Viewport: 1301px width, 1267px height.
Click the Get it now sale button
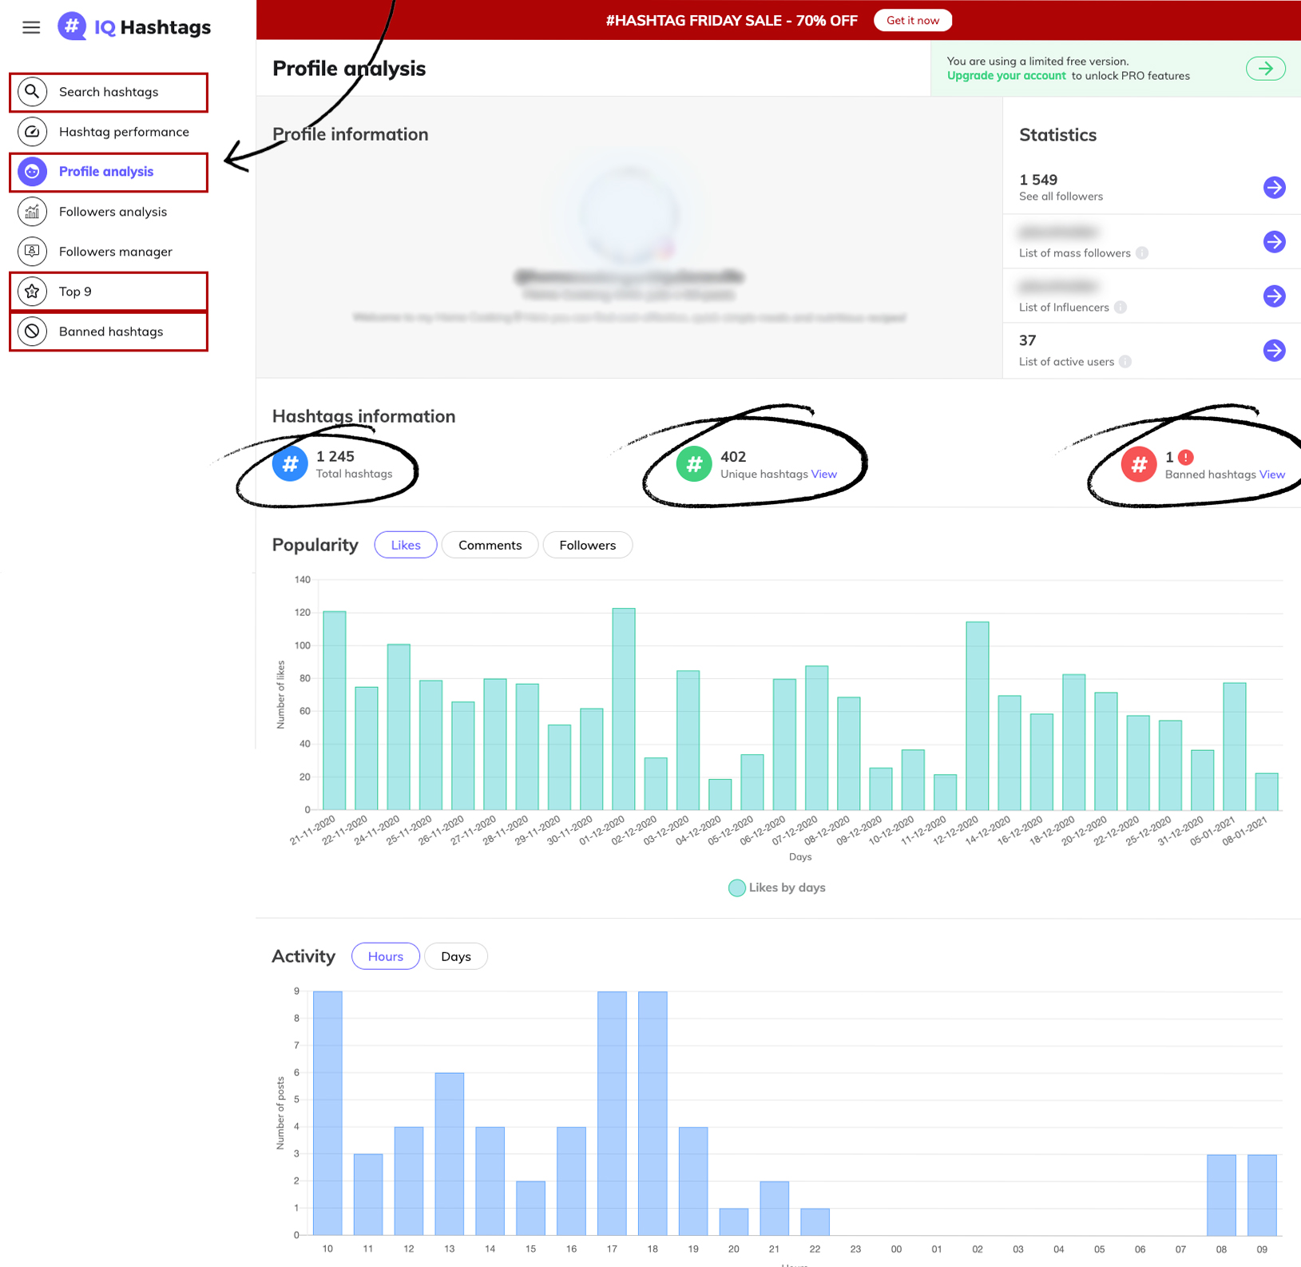912,20
